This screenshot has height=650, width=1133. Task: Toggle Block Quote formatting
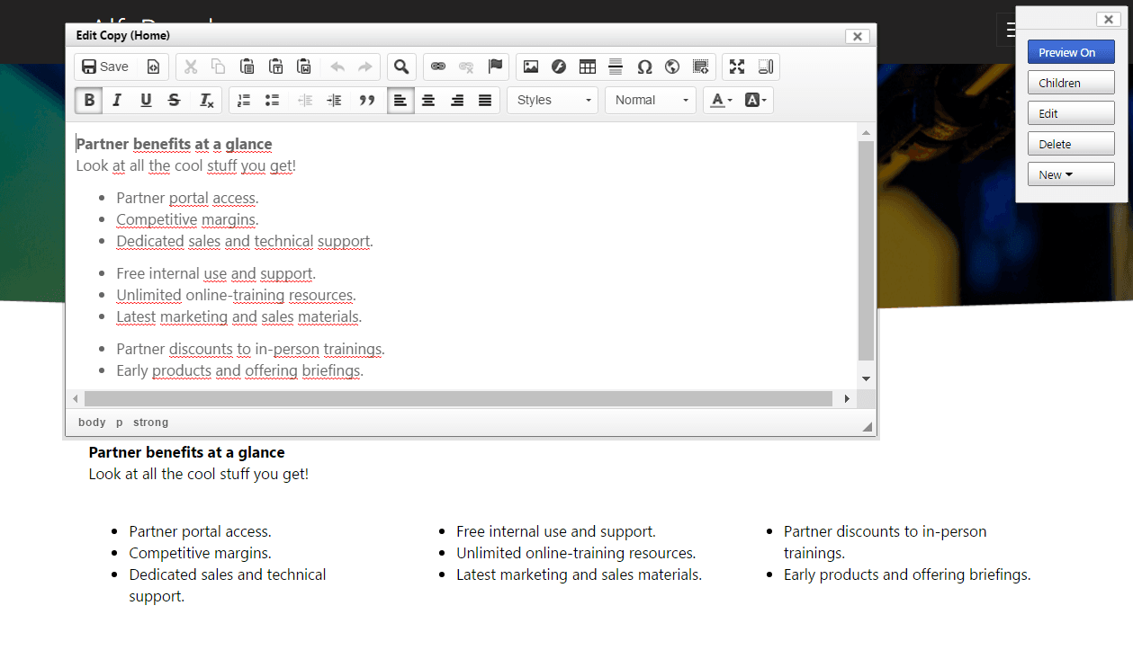[x=367, y=100]
